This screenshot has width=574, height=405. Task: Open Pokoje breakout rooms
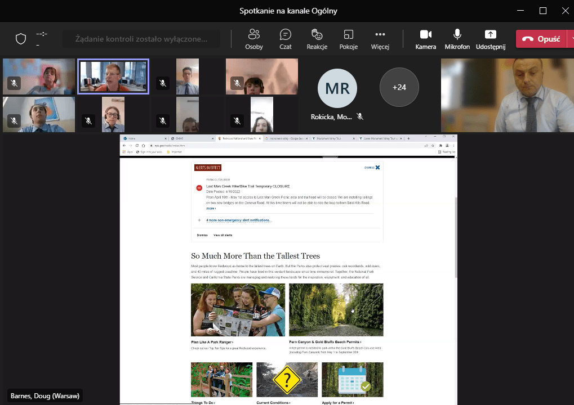point(348,39)
